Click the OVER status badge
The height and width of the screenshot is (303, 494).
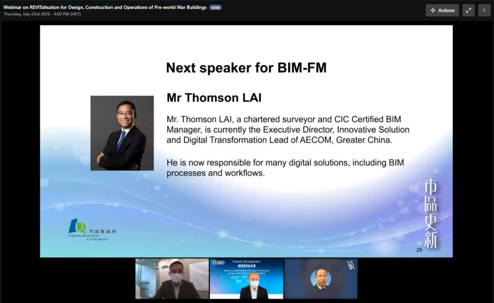click(215, 8)
